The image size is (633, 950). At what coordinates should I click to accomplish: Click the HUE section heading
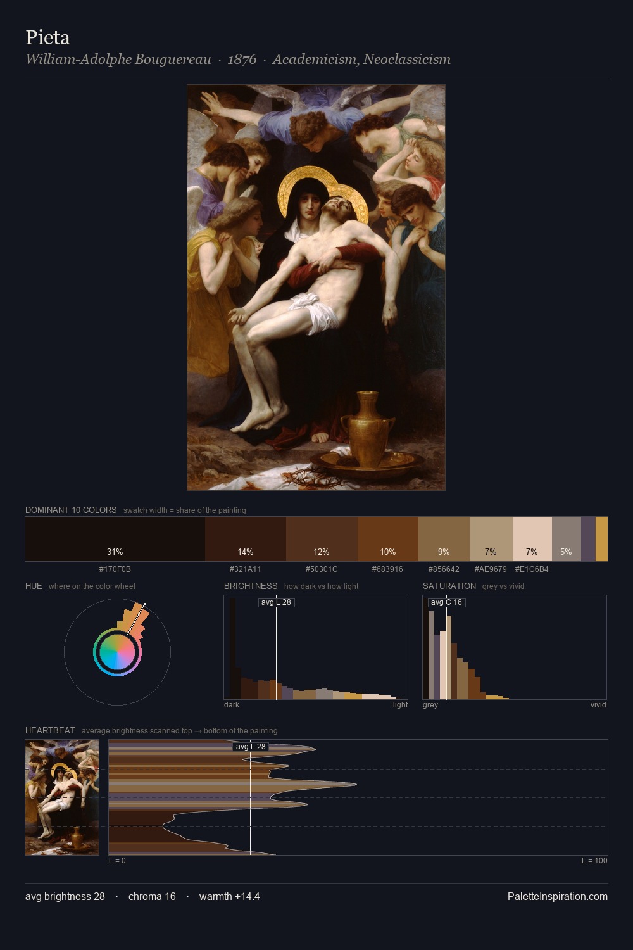pos(34,586)
